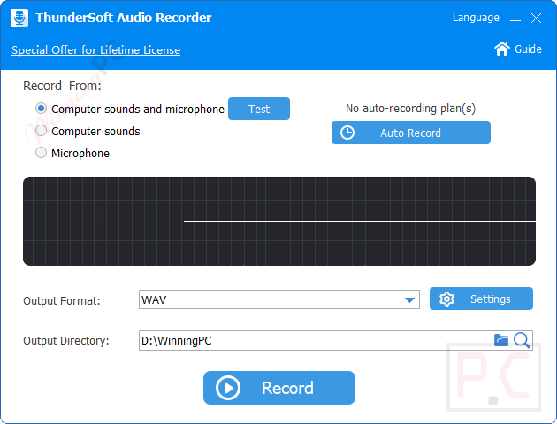Open the Language menu
The image size is (557, 424).
pos(476,18)
